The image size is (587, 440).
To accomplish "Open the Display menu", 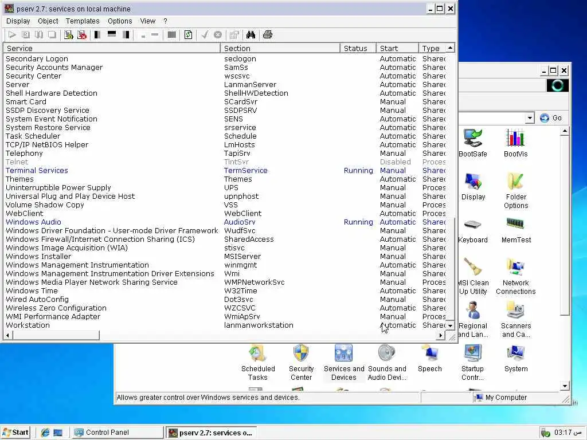I will [18, 21].
